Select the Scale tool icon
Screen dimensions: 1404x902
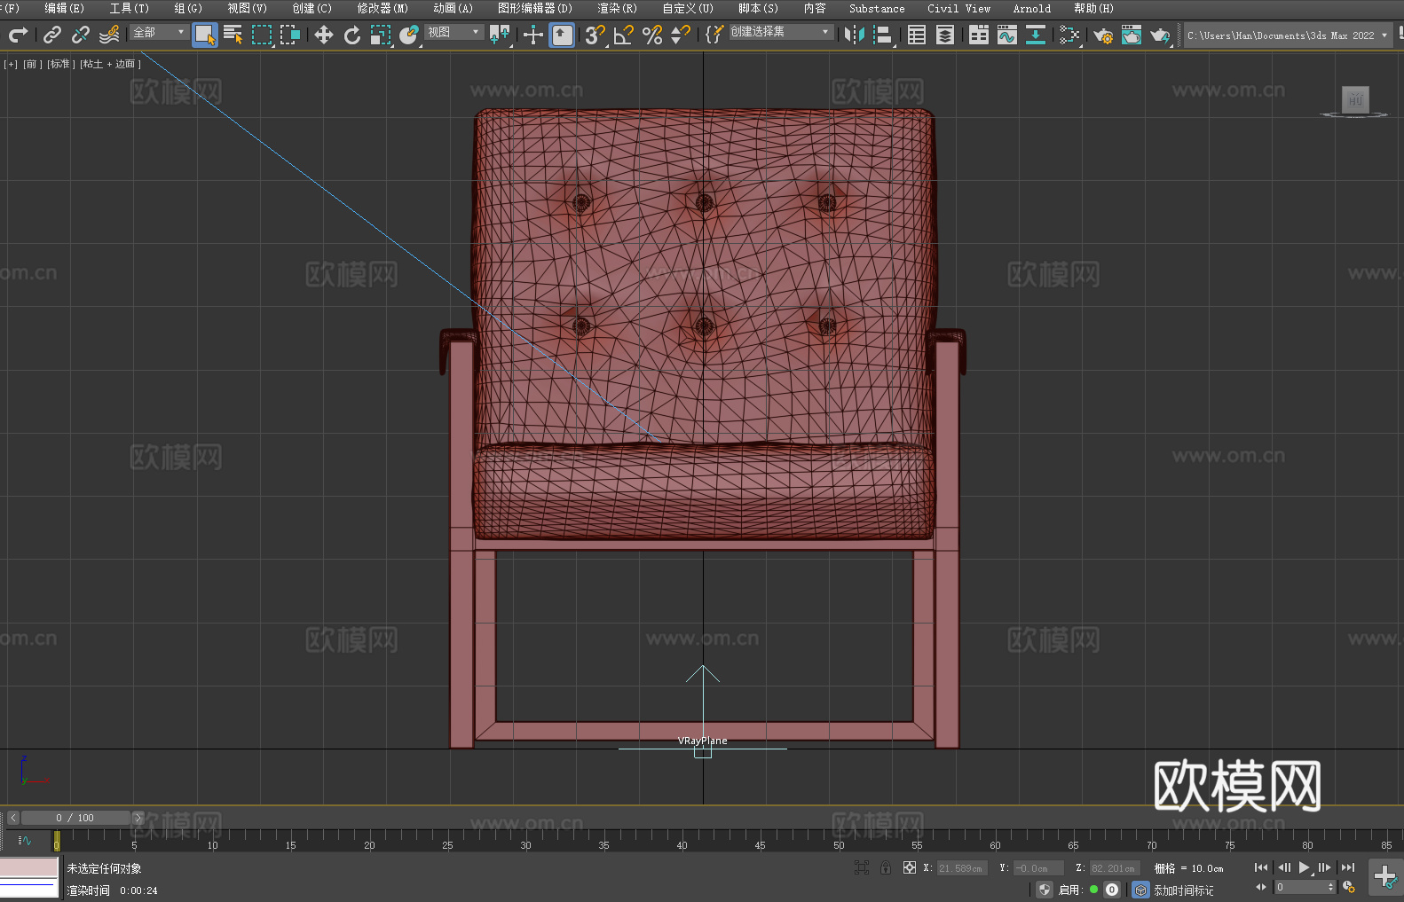pyautogui.click(x=381, y=35)
